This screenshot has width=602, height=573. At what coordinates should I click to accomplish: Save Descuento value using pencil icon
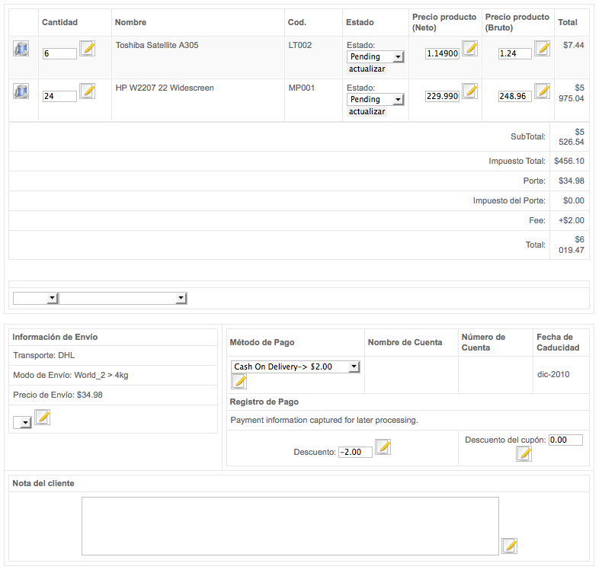(383, 447)
